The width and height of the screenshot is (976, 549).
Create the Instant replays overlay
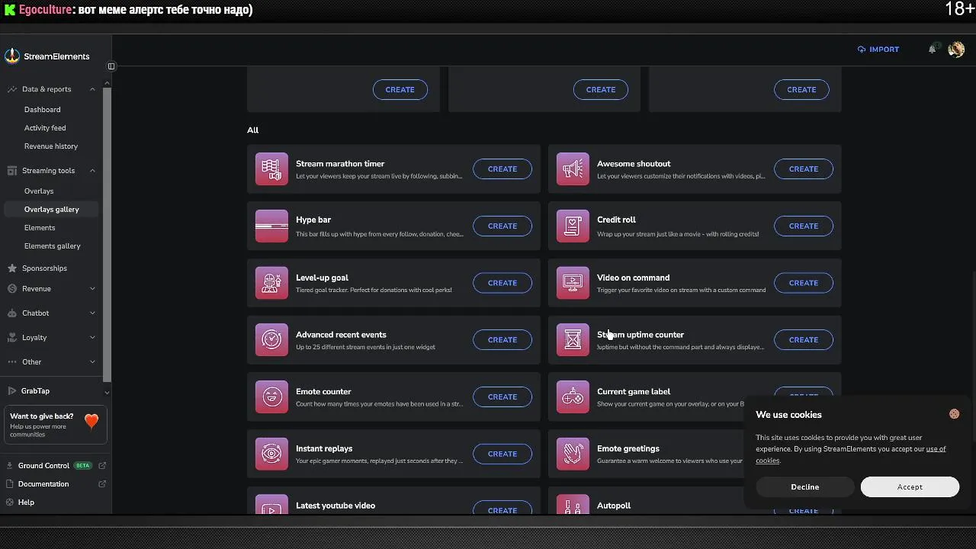click(x=502, y=454)
